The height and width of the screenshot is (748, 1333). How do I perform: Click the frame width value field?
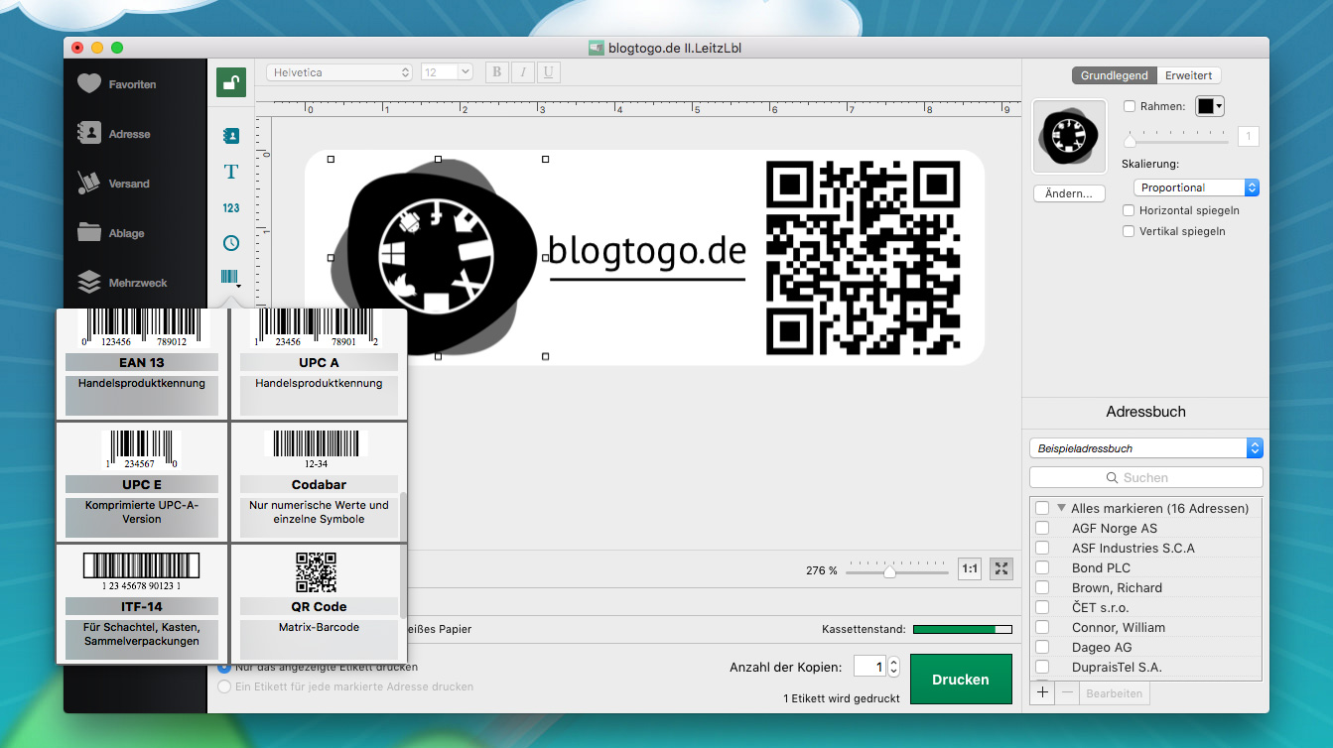tap(1248, 137)
